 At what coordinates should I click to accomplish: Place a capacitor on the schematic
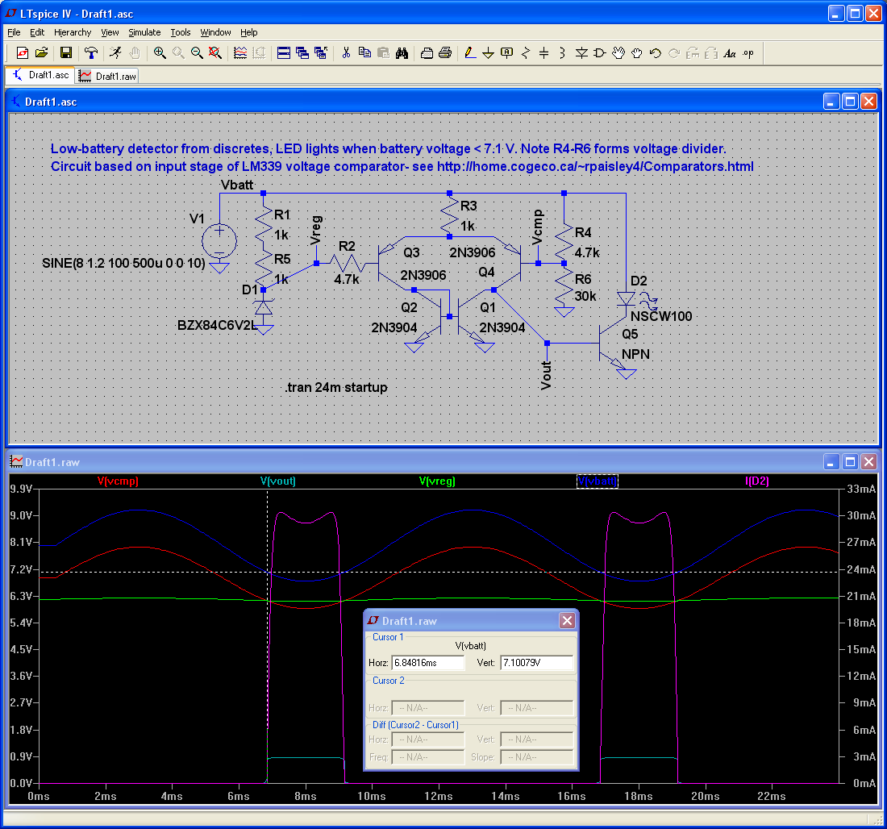coord(545,53)
